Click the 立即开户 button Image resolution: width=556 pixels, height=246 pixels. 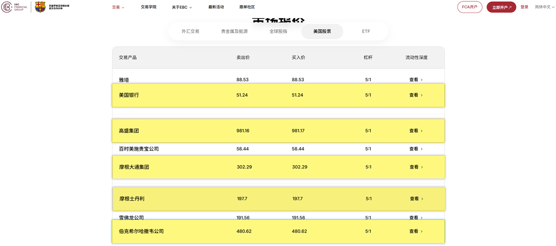coord(501,7)
